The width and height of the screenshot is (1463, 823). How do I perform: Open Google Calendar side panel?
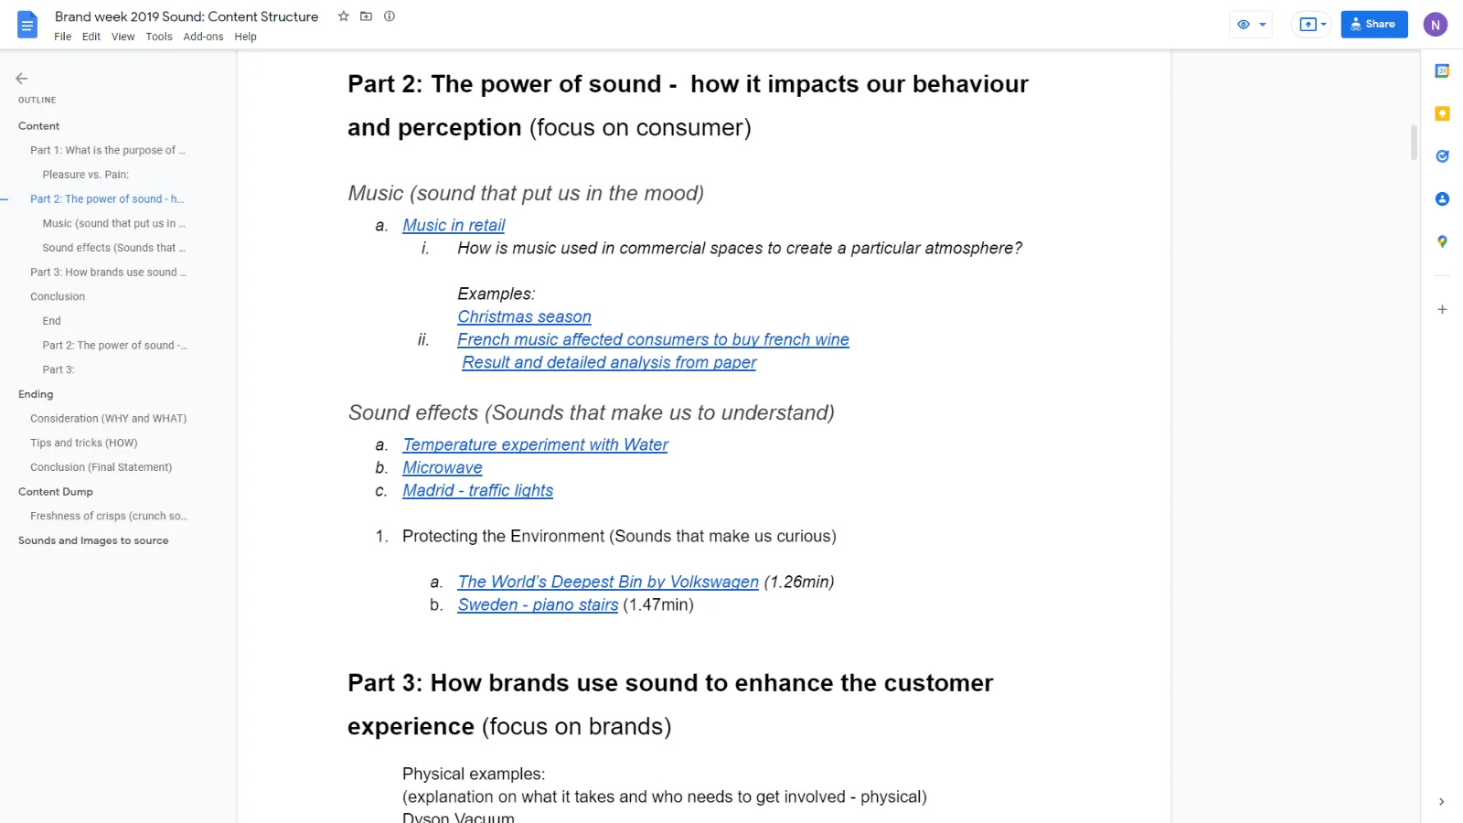tap(1442, 71)
